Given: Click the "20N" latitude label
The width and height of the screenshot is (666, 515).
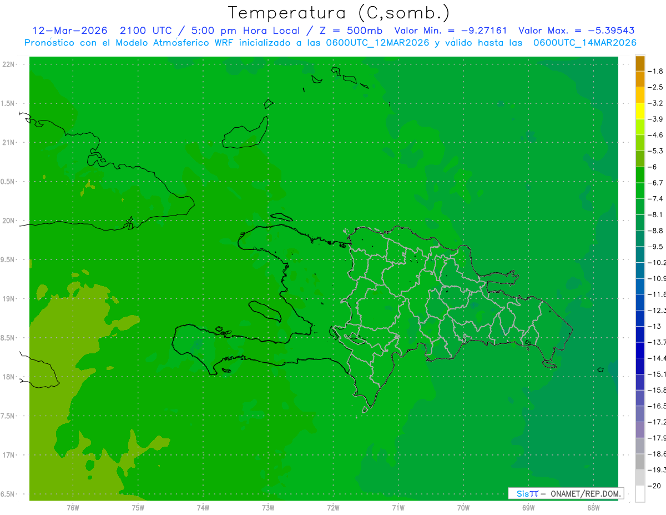Looking at the screenshot, I should pyautogui.click(x=9, y=221).
